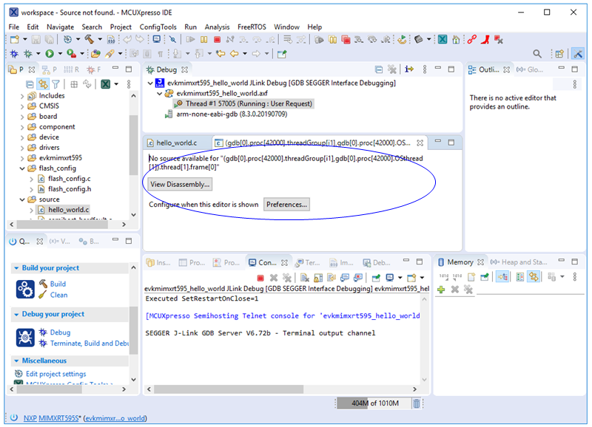Screen dimensions: 592x427
Task: Click the New wizard toolbar icon
Action: pos(15,40)
